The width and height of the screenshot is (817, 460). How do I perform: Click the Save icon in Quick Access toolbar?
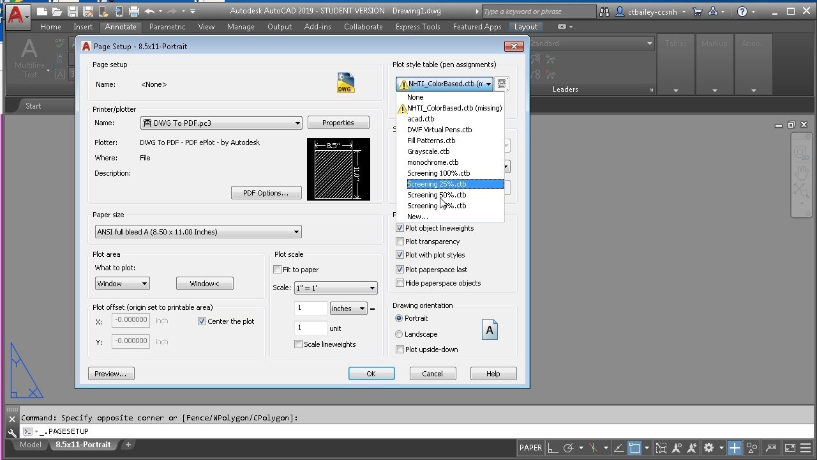pyautogui.click(x=73, y=11)
